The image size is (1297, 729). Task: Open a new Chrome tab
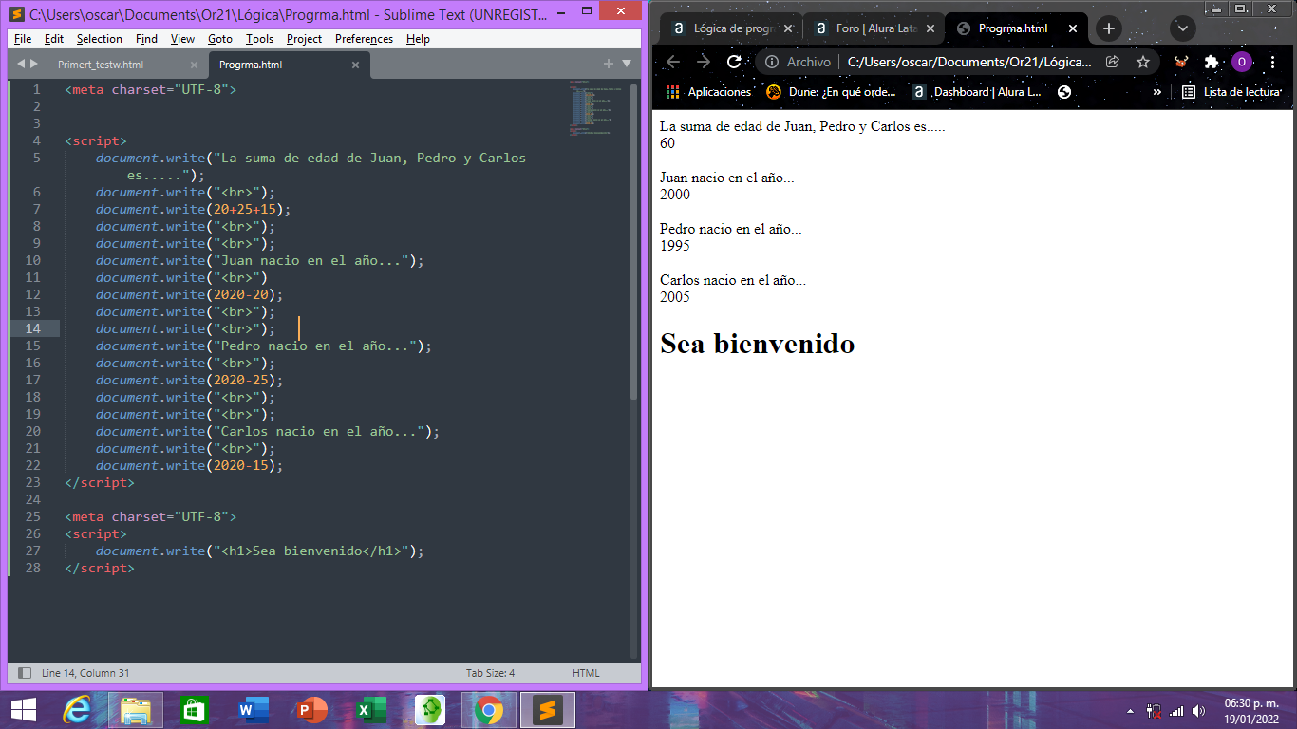1109,28
